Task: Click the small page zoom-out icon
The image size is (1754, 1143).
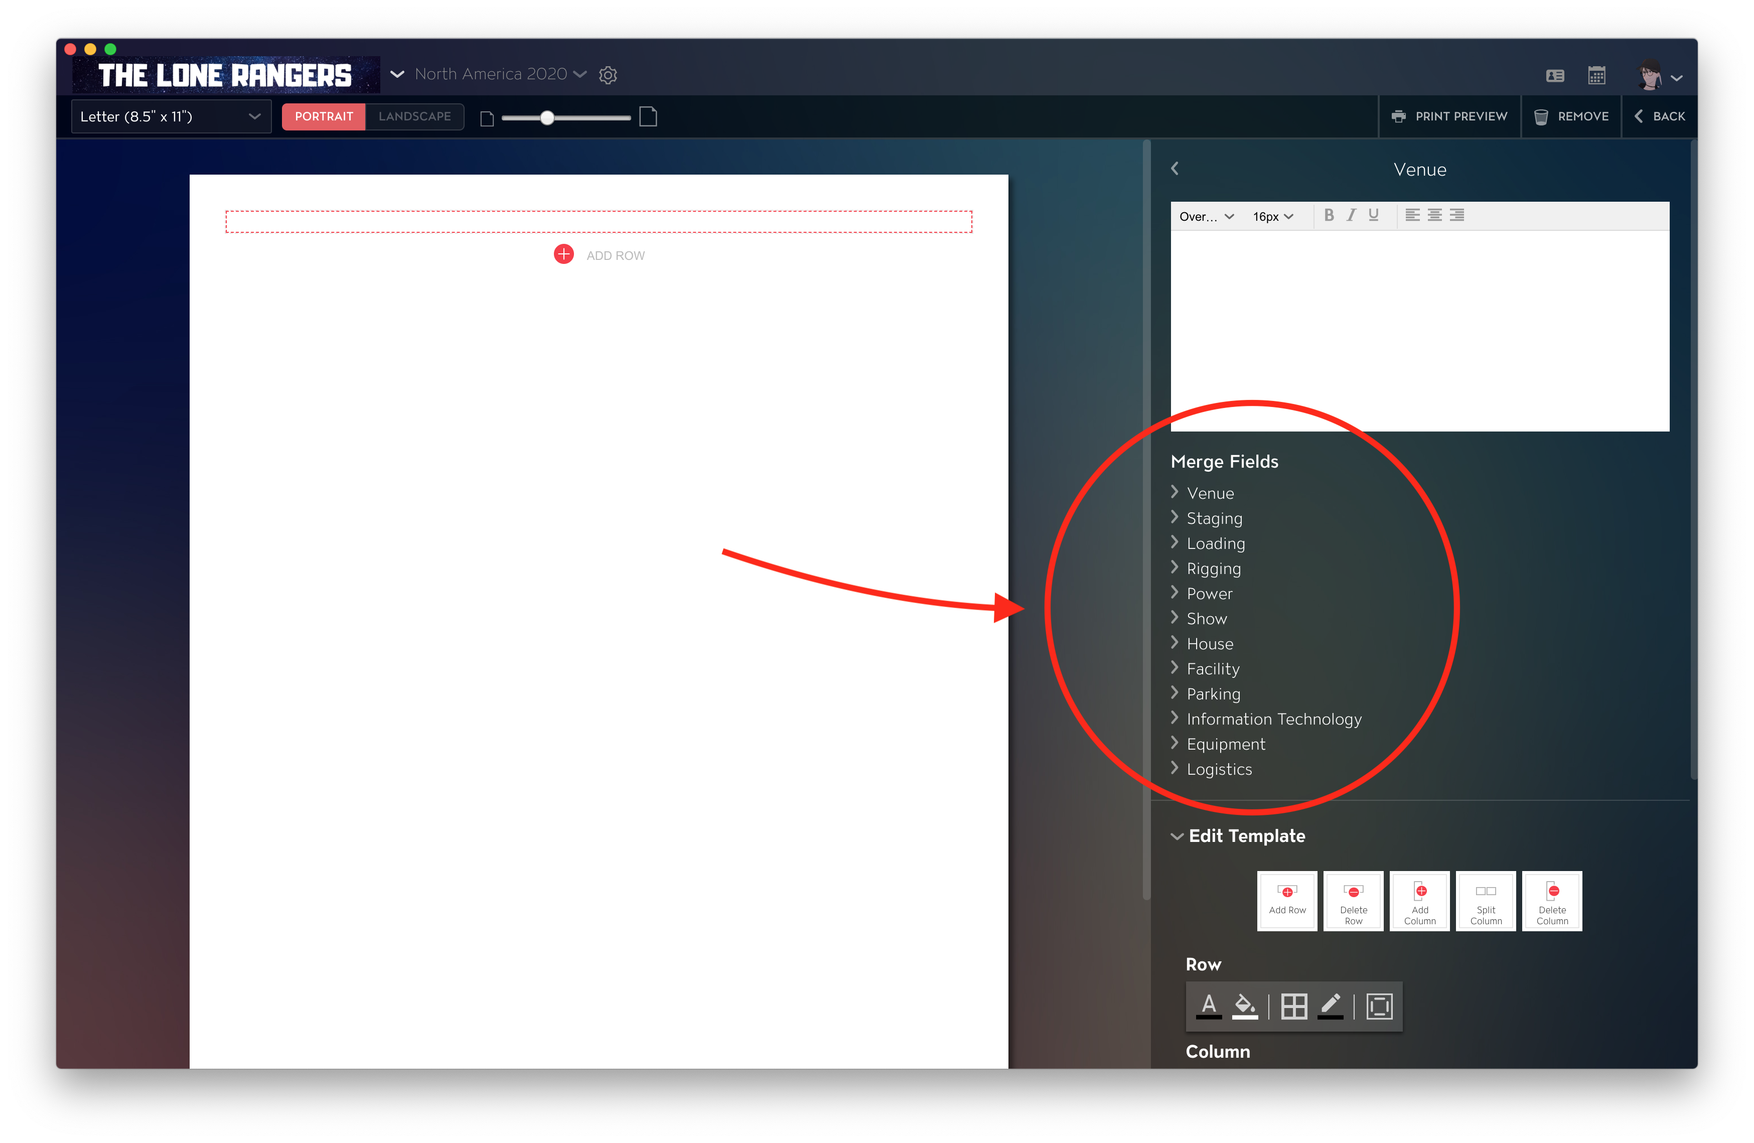Action: pyautogui.click(x=486, y=118)
